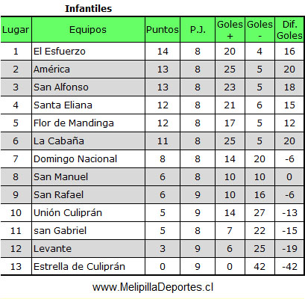Select the Santa Eliana team name
This screenshot has width=305, height=299.
click(63, 105)
